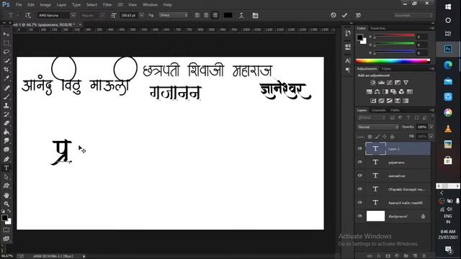Open the Filter menu
Image resolution: width=461 pixels, height=259 pixels.
(107, 5)
